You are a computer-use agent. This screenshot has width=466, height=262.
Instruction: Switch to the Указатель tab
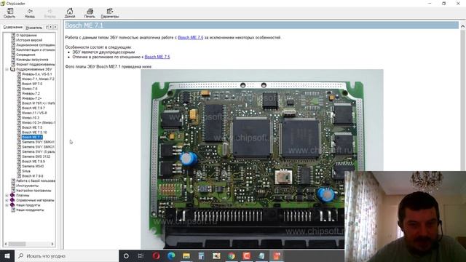(34, 28)
